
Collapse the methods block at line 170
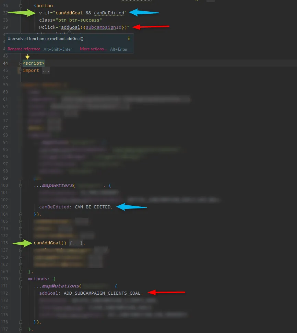21,279
